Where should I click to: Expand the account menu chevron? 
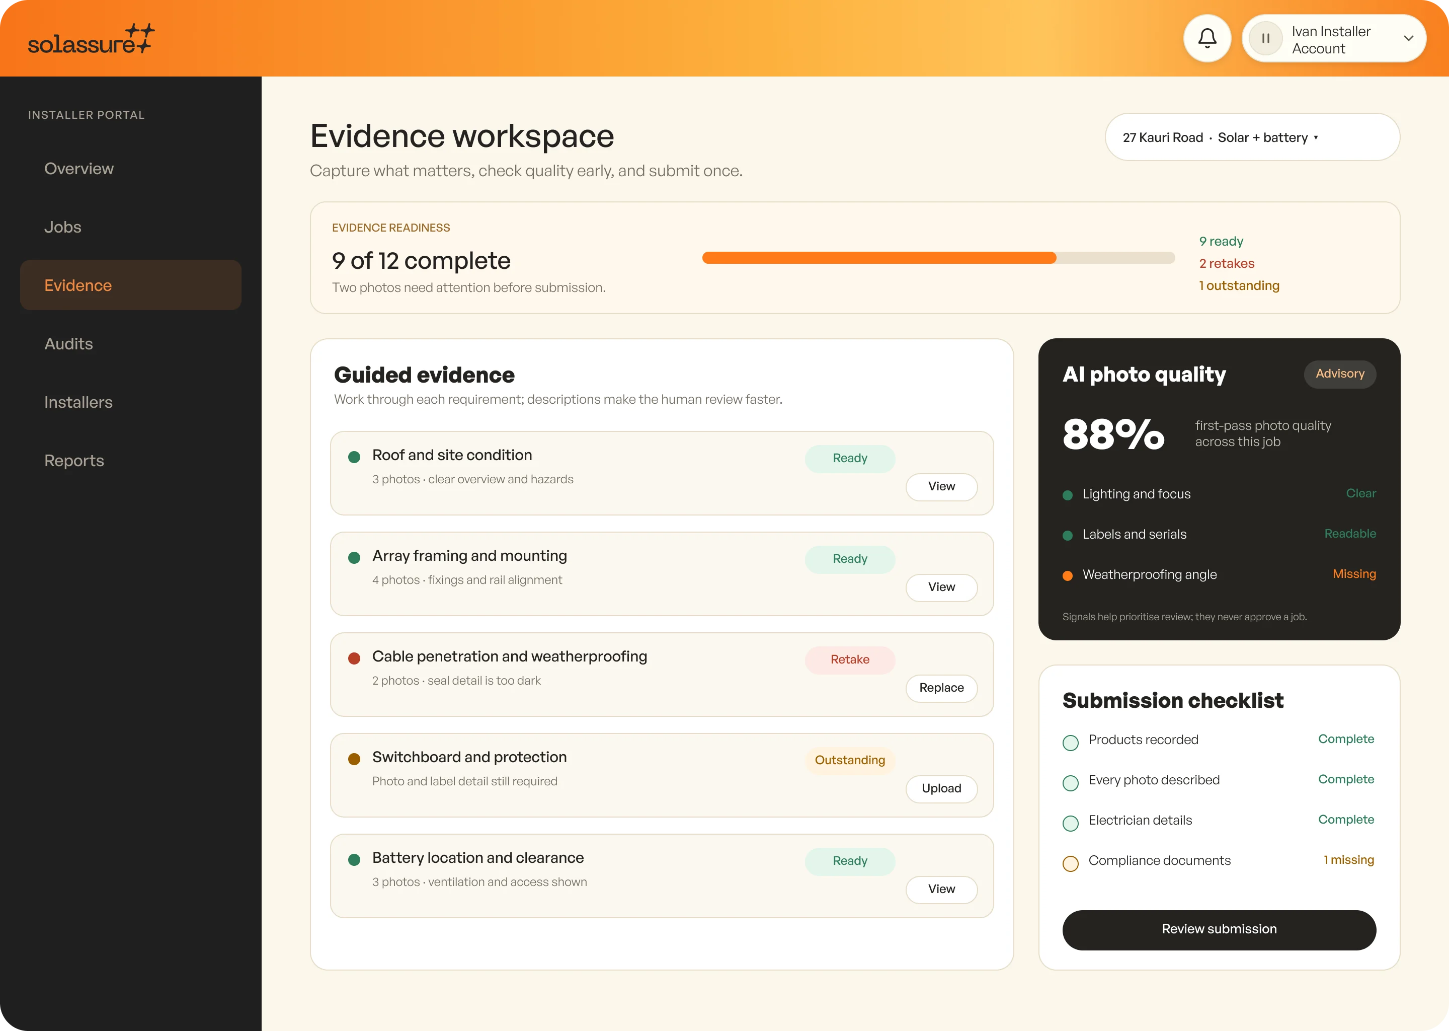point(1408,38)
